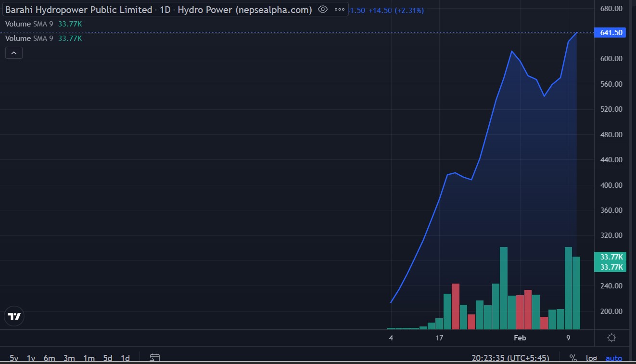
Task: Click the 400.00 price axis label
Action: pyautogui.click(x=611, y=185)
